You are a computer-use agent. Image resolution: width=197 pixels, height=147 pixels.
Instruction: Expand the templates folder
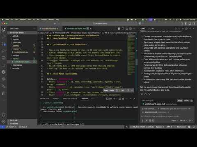coord(18,65)
